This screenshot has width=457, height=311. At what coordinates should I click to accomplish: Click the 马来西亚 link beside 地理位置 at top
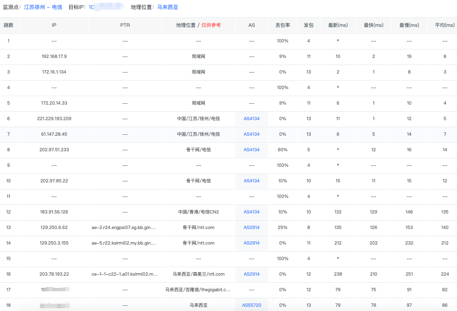[168, 7]
